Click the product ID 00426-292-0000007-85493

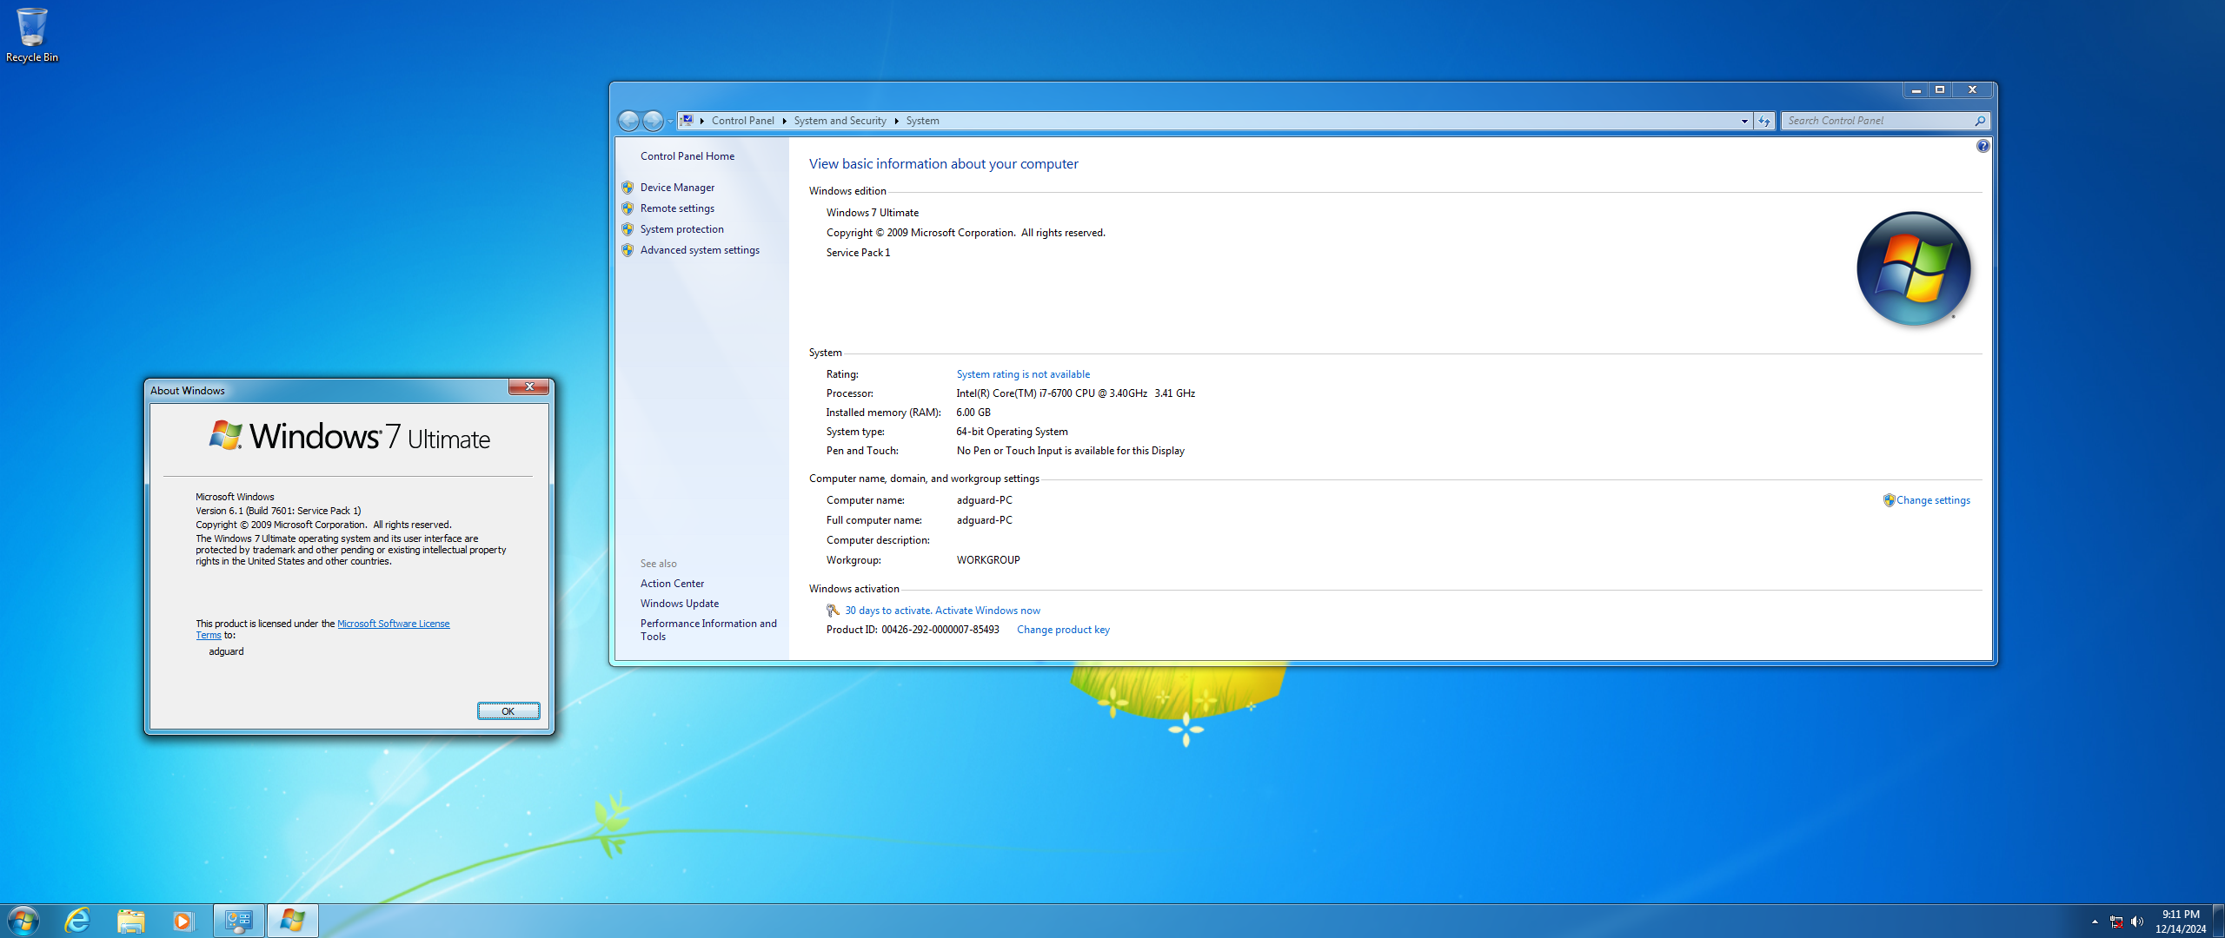point(940,630)
